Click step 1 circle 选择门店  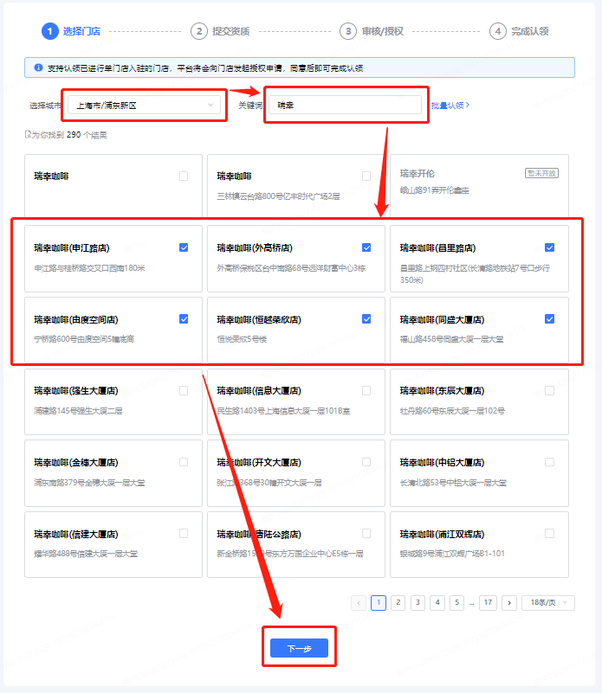point(50,31)
